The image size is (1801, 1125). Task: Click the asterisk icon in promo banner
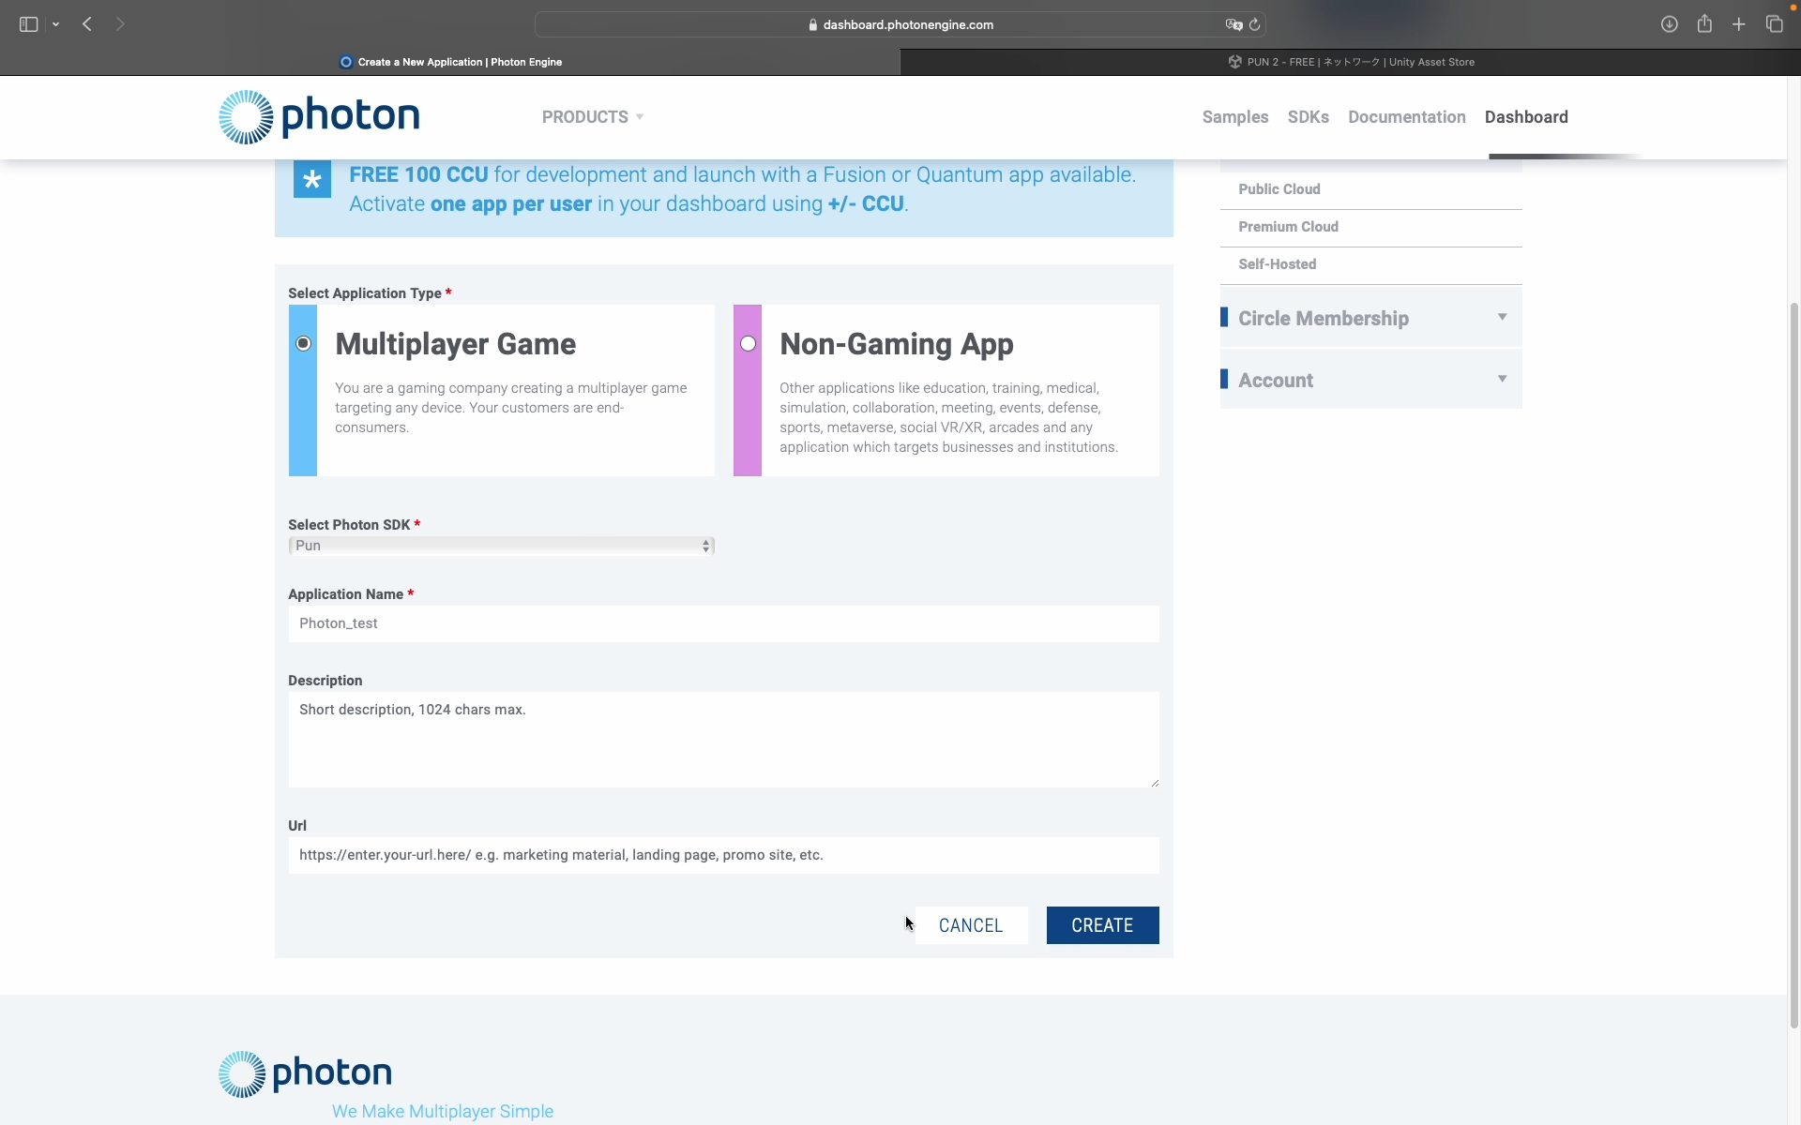click(x=312, y=179)
